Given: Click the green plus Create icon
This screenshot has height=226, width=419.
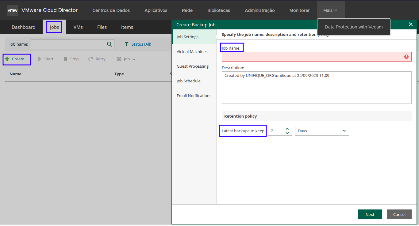Looking at the screenshot, I should tap(7, 59).
